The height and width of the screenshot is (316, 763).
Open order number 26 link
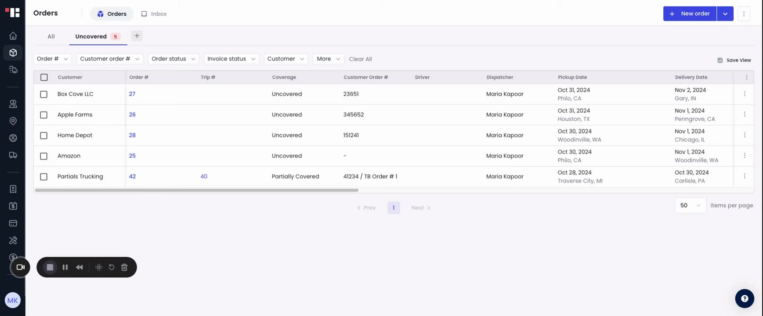[x=132, y=115]
